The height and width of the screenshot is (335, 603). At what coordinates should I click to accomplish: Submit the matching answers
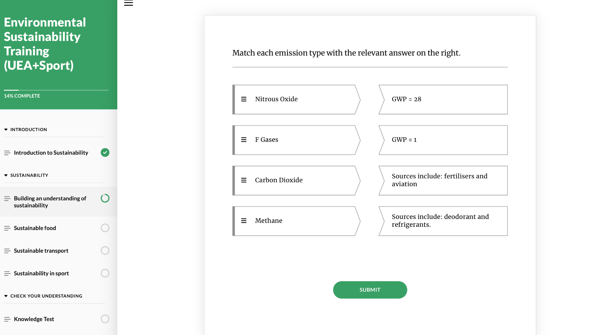[370, 290]
